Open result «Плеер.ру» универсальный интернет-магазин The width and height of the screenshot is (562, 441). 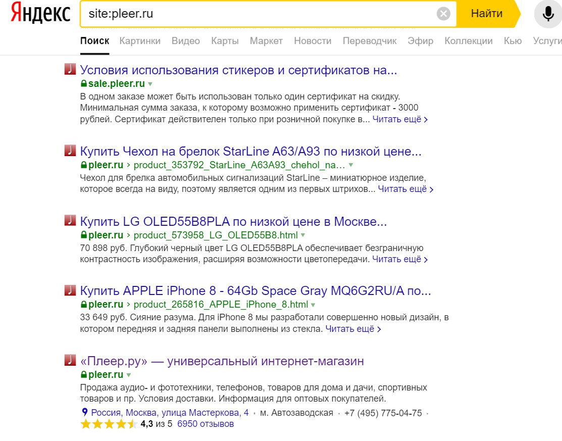pos(222,361)
